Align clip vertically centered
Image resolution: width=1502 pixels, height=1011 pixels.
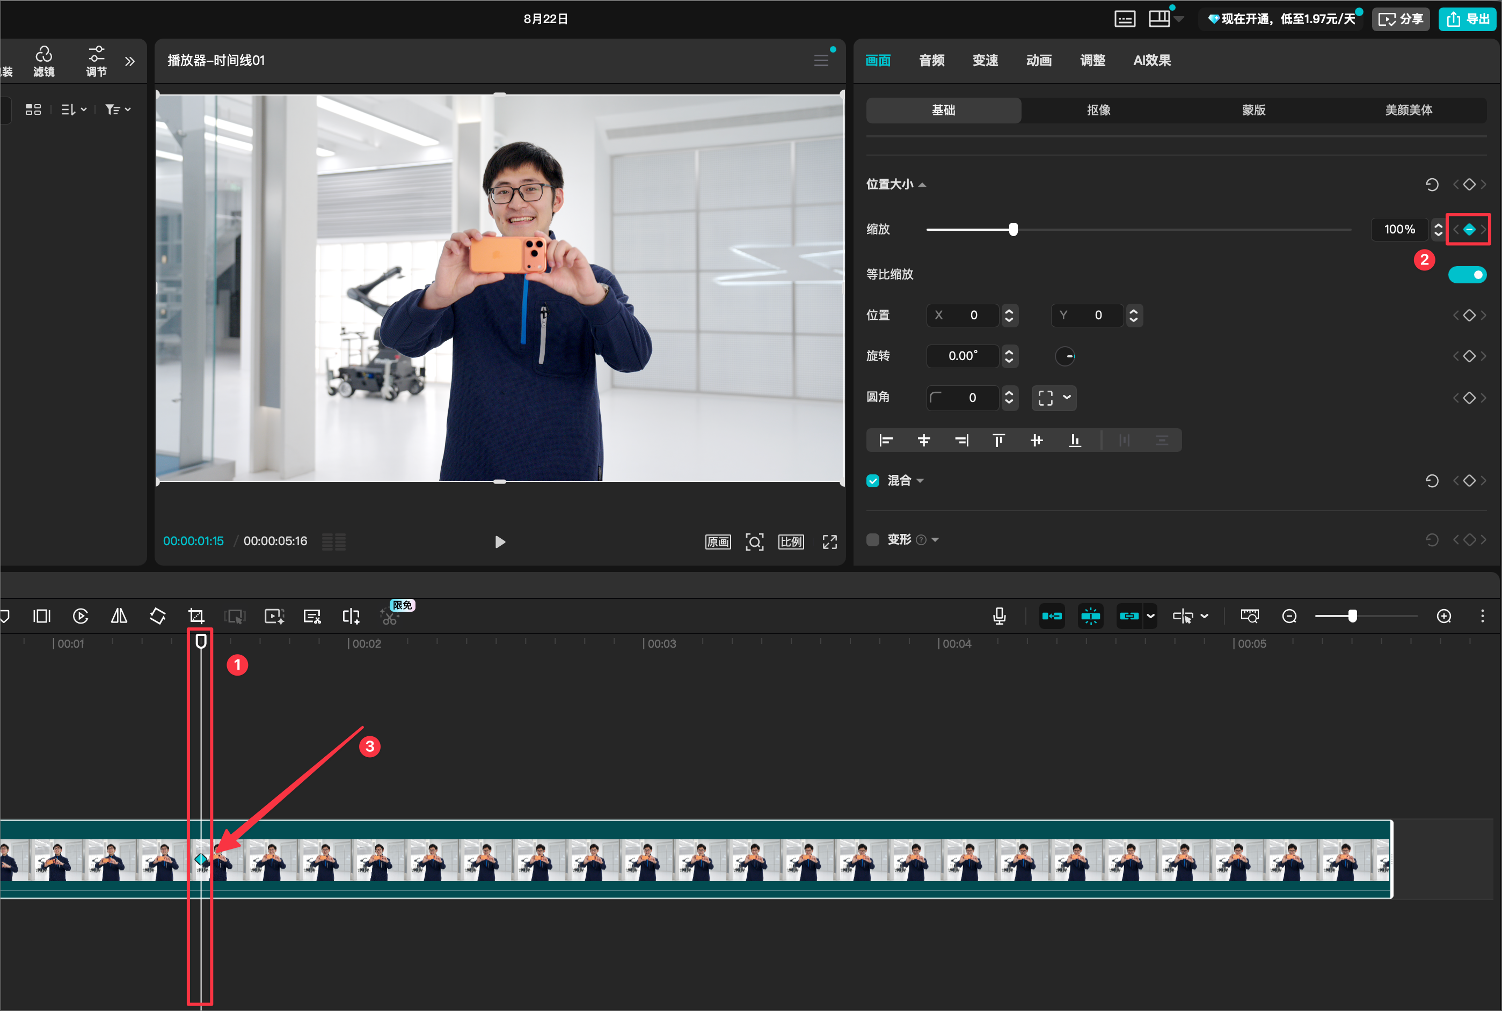(x=1037, y=441)
